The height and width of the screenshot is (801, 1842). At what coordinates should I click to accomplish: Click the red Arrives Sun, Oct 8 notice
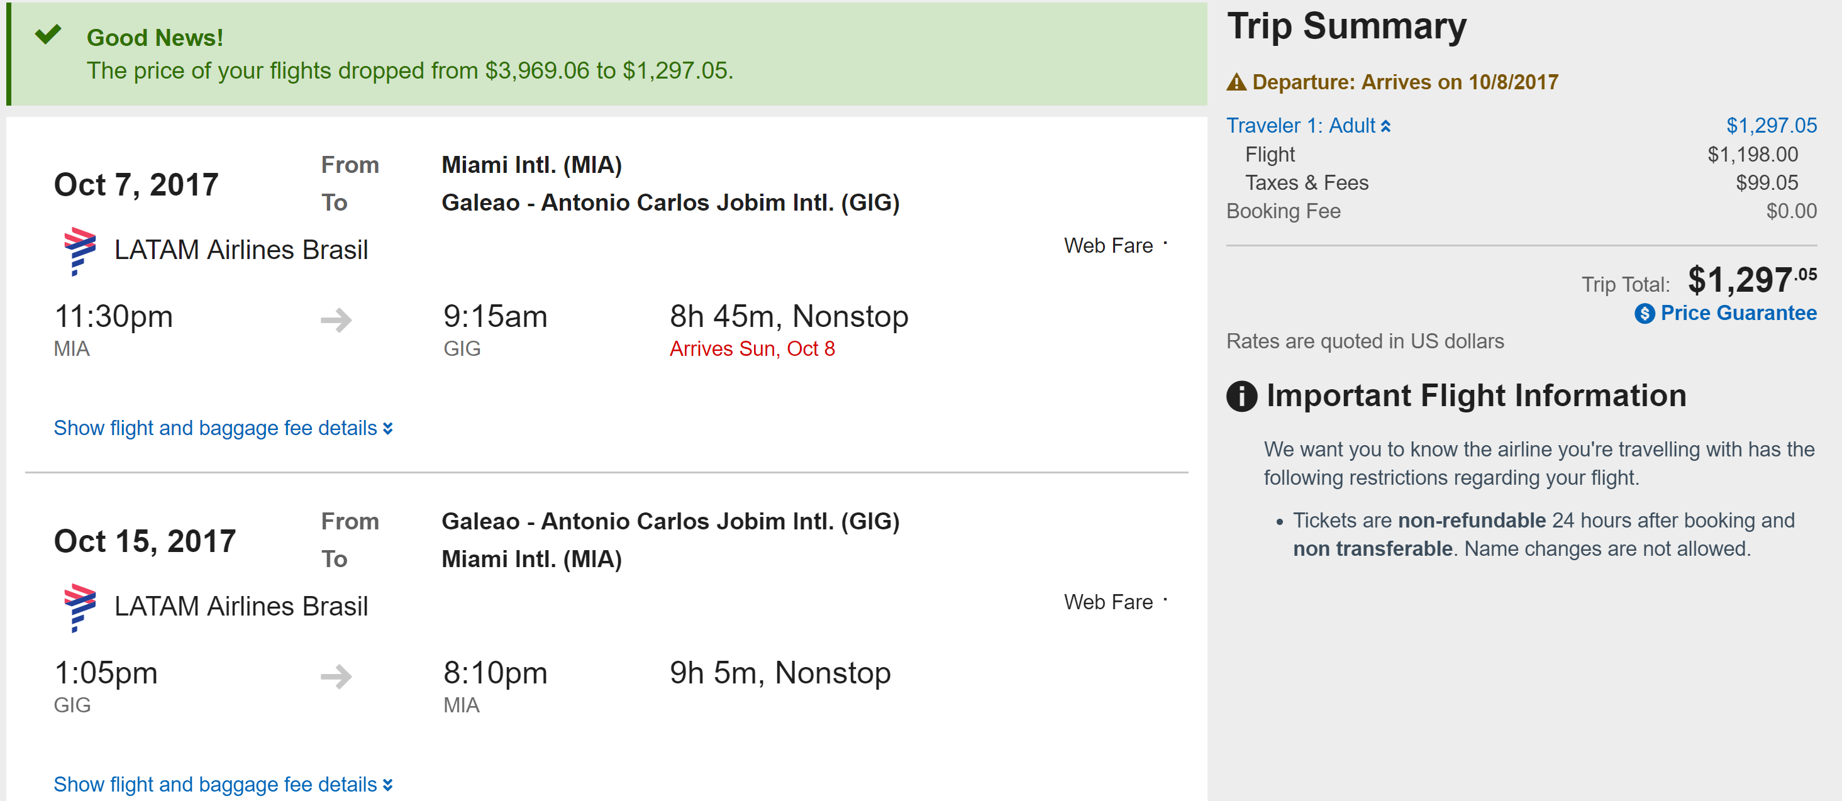tap(752, 349)
